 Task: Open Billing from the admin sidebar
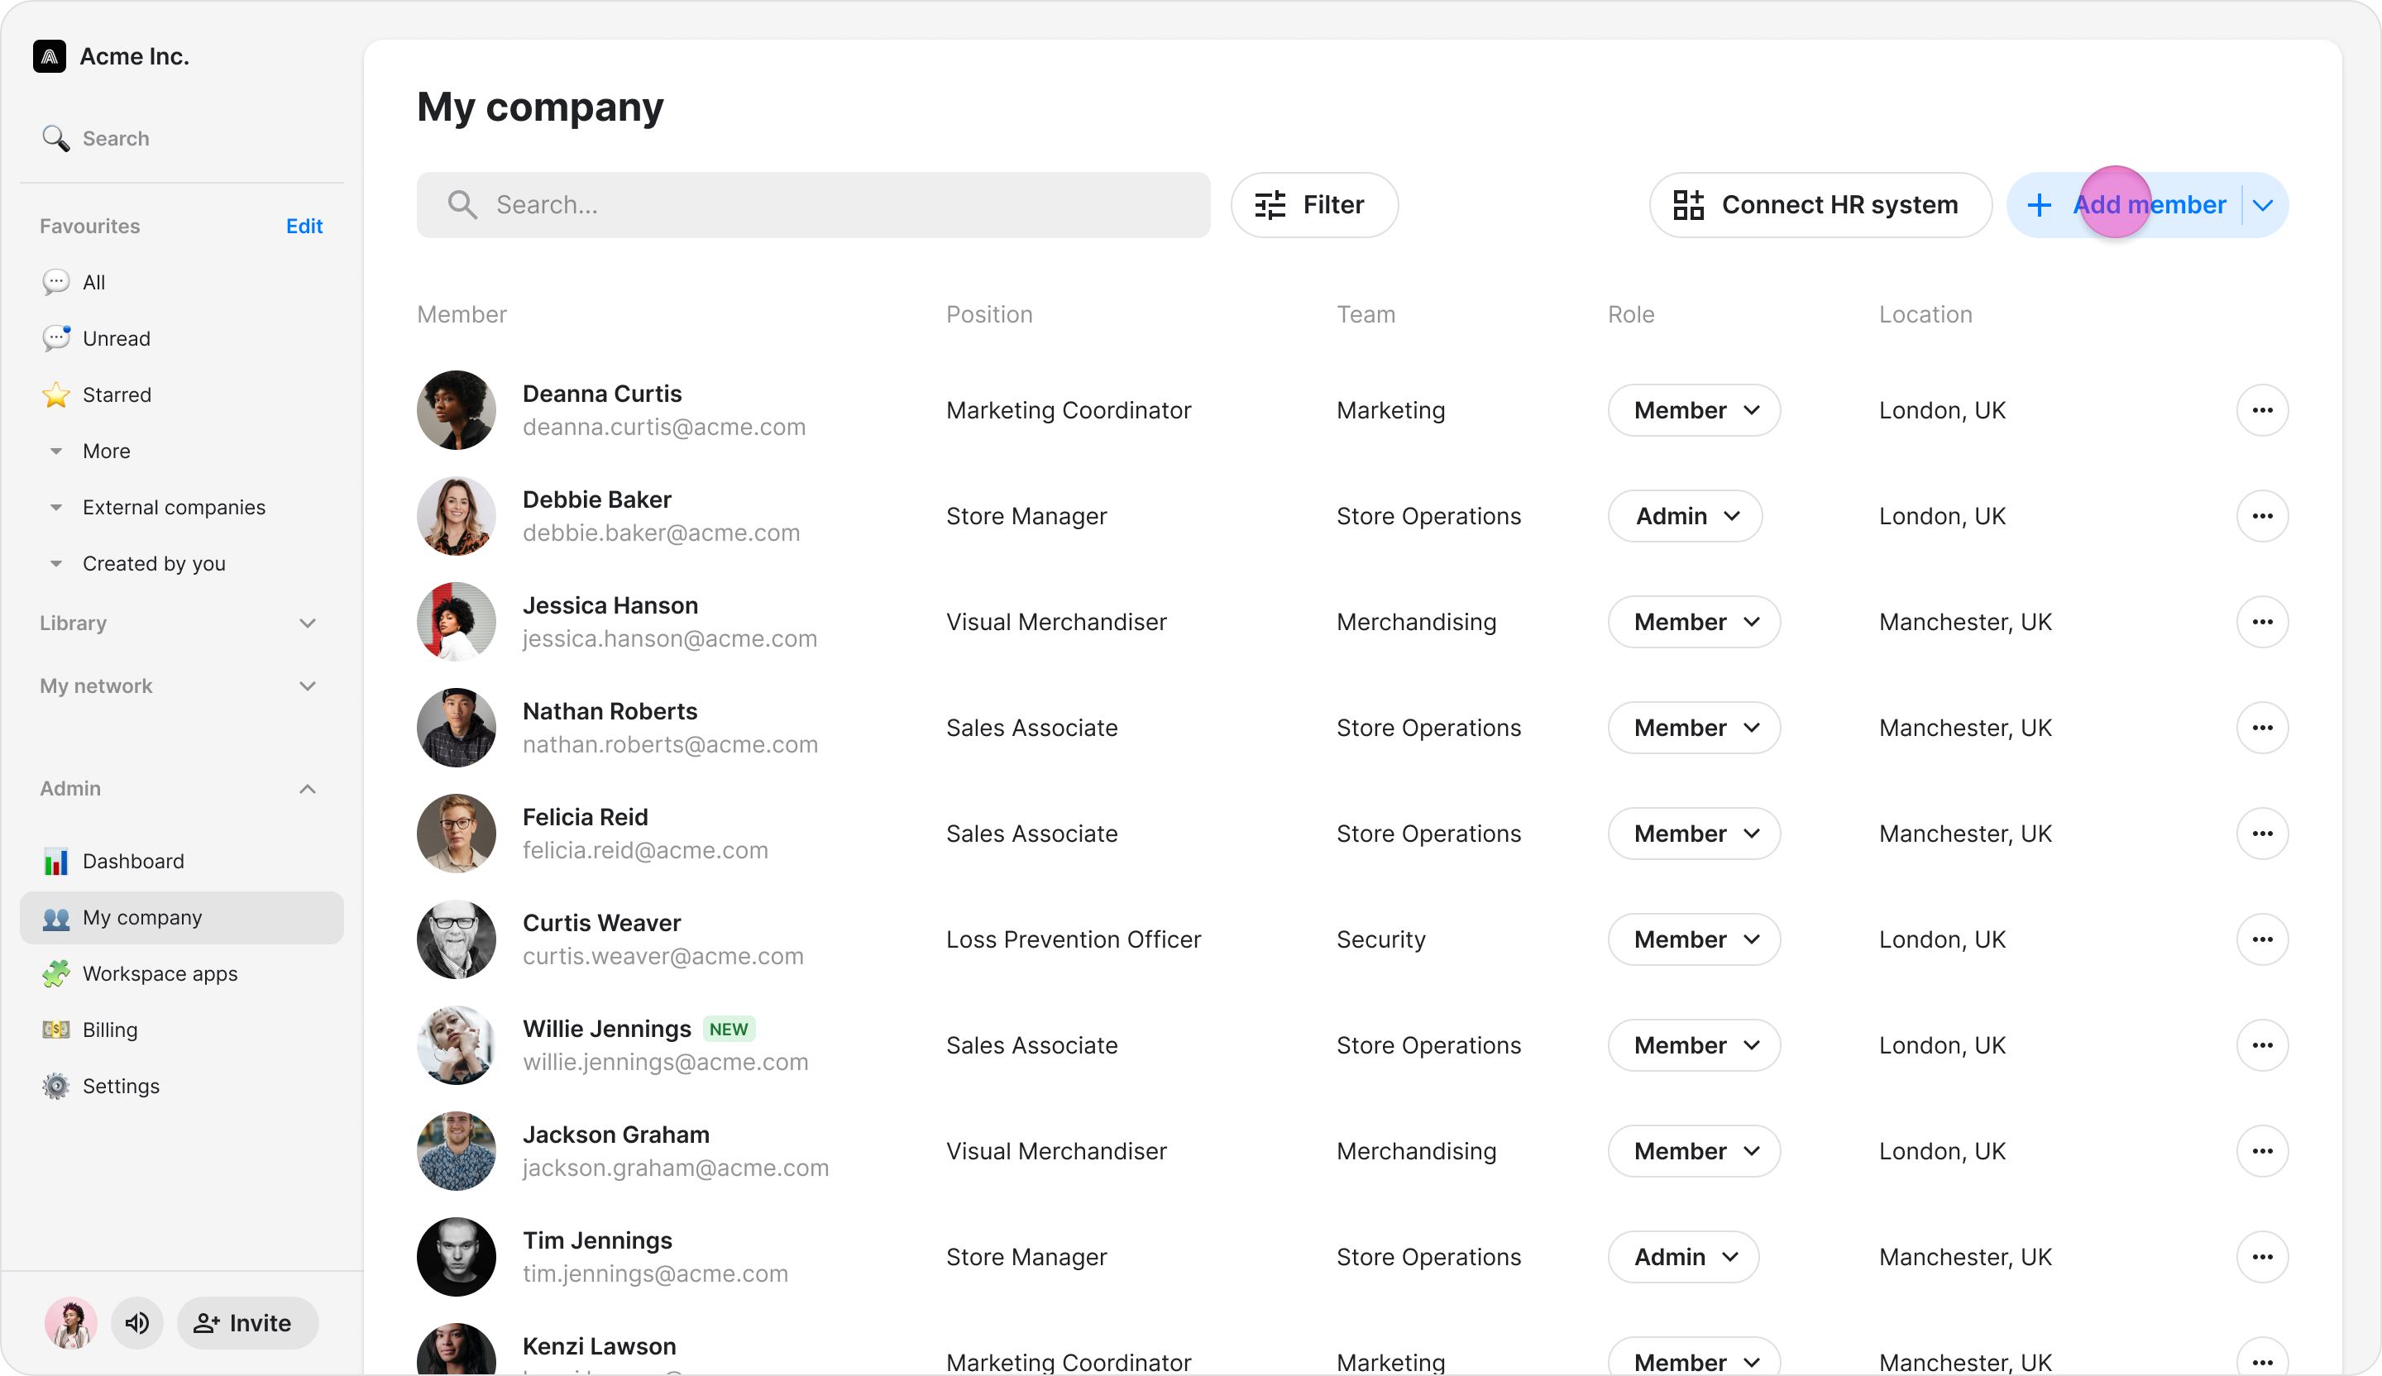click(108, 1030)
